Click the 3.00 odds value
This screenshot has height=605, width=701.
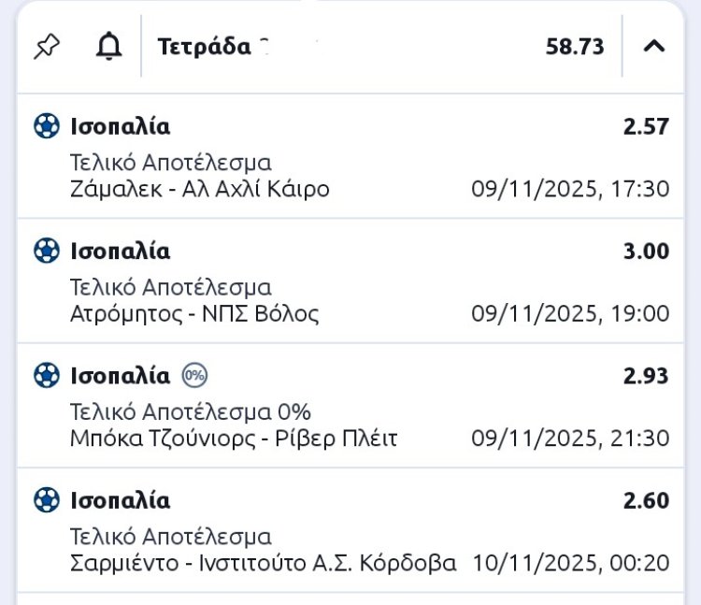tap(646, 251)
